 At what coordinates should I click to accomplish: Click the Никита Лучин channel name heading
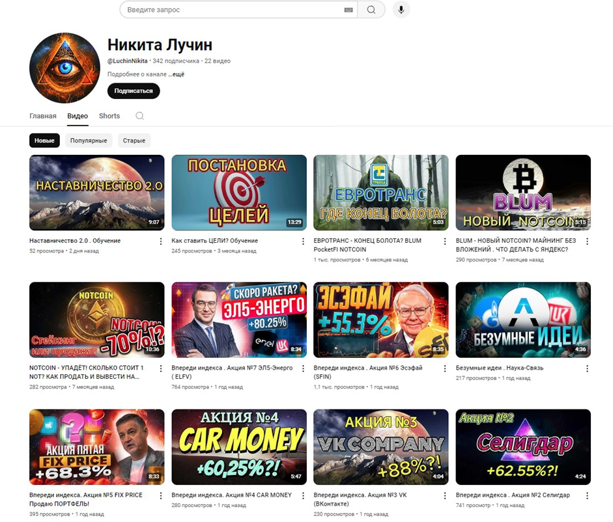coord(160,45)
